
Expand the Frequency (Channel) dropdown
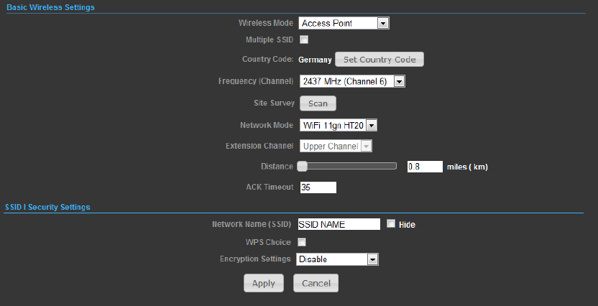click(352, 81)
